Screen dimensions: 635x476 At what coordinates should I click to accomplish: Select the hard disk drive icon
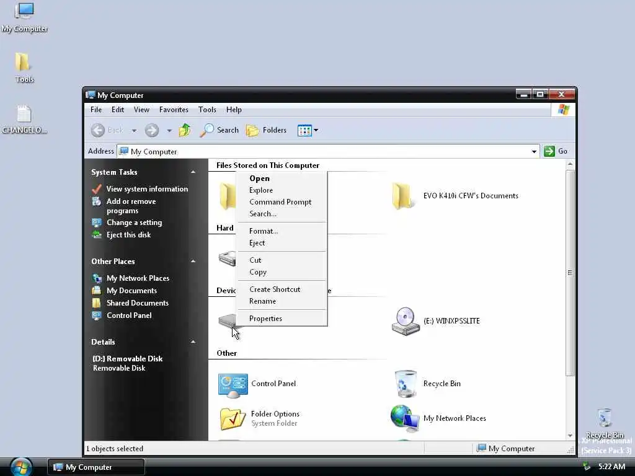coord(227,258)
